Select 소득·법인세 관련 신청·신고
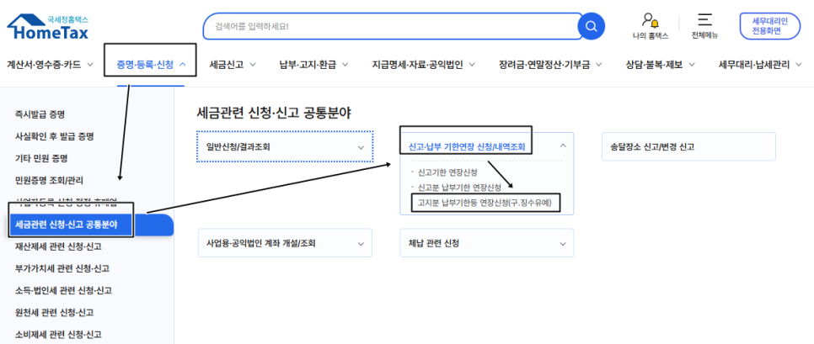The width and height of the screenshot is (814, 344). (63, 290)
